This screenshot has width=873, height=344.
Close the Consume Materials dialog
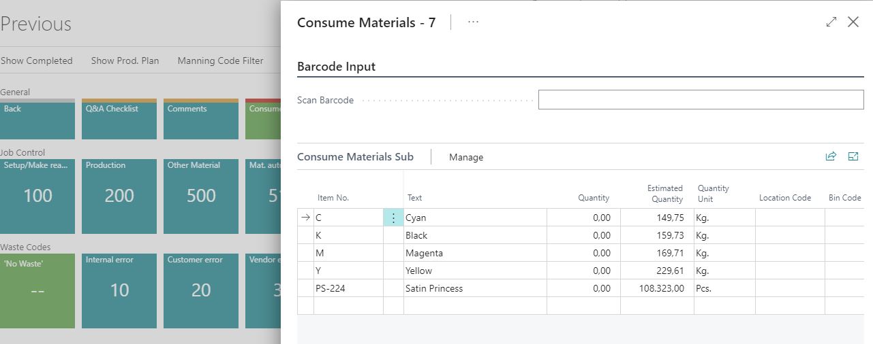tap(853, 22)
